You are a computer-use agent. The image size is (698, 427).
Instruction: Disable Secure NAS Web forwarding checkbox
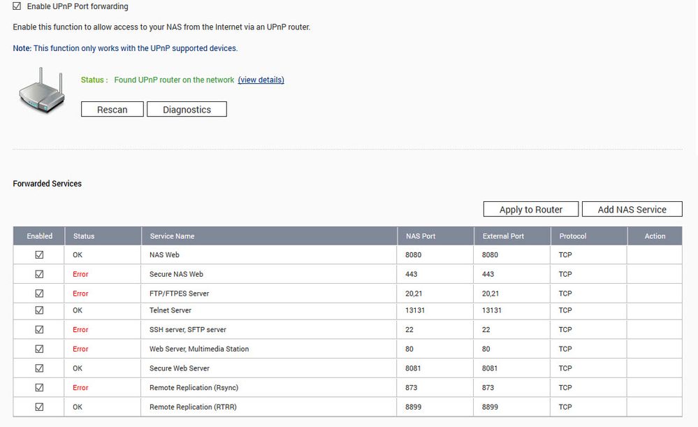(39, 274)
